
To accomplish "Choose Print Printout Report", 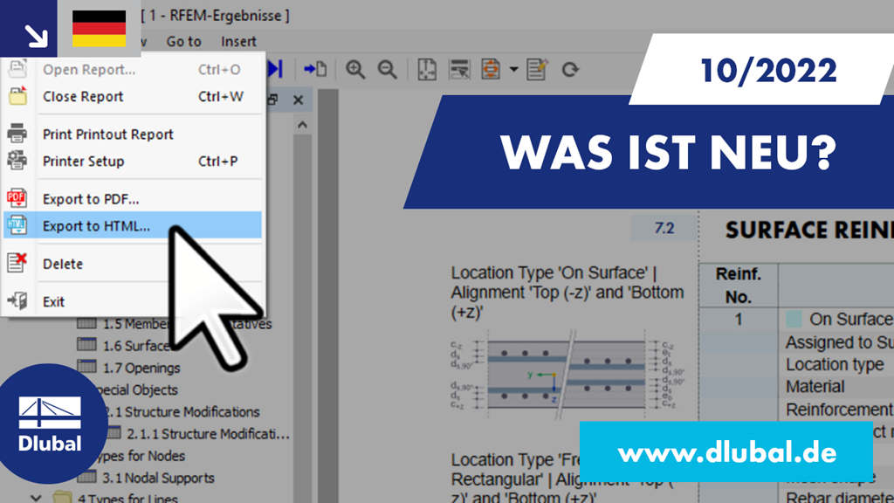I will 133,134.
